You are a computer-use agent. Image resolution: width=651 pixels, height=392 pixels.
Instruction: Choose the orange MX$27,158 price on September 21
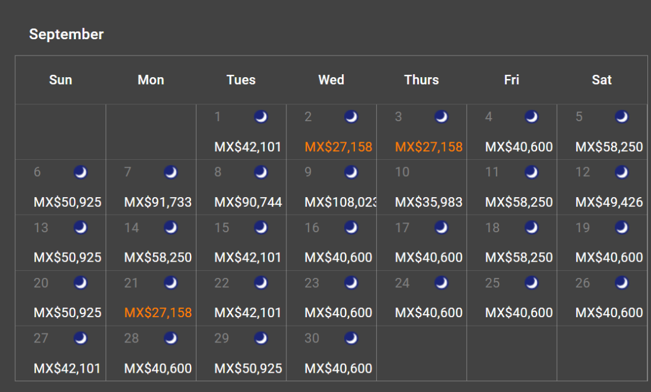pos(158,312)
